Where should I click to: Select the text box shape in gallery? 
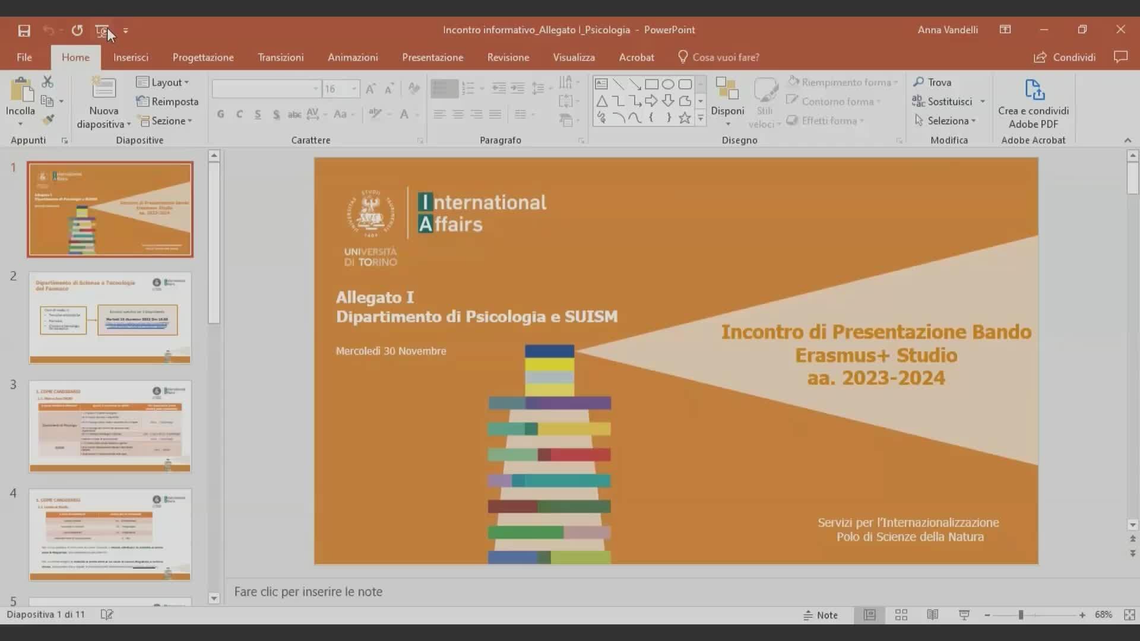tap(601, 84)
